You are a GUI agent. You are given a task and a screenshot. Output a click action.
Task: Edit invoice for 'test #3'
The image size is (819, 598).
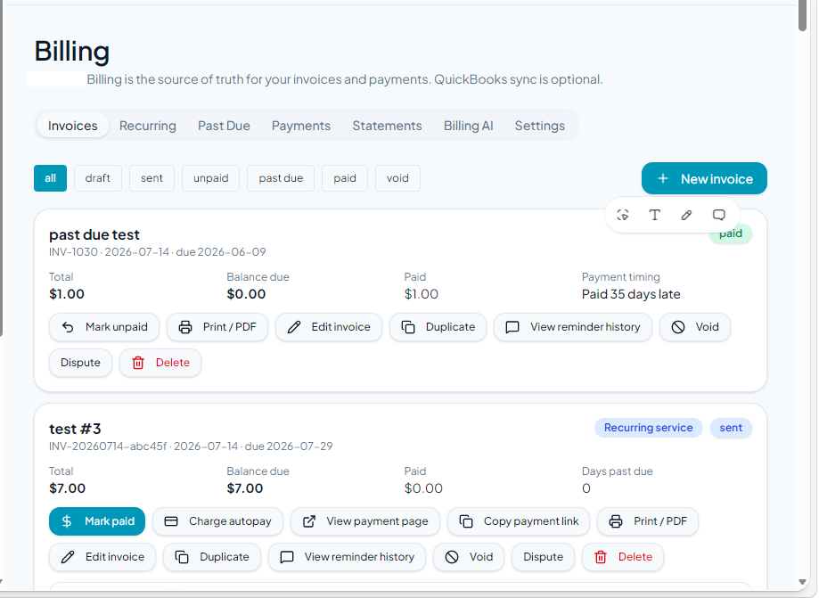pyautogui.click(x=102, y=557)
